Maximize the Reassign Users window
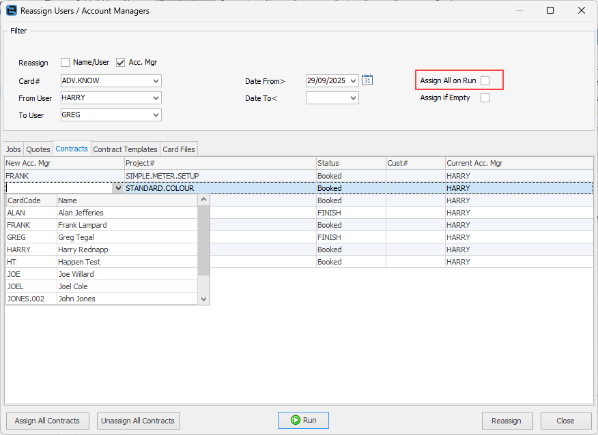598x435 pixels. pos(550,11)
